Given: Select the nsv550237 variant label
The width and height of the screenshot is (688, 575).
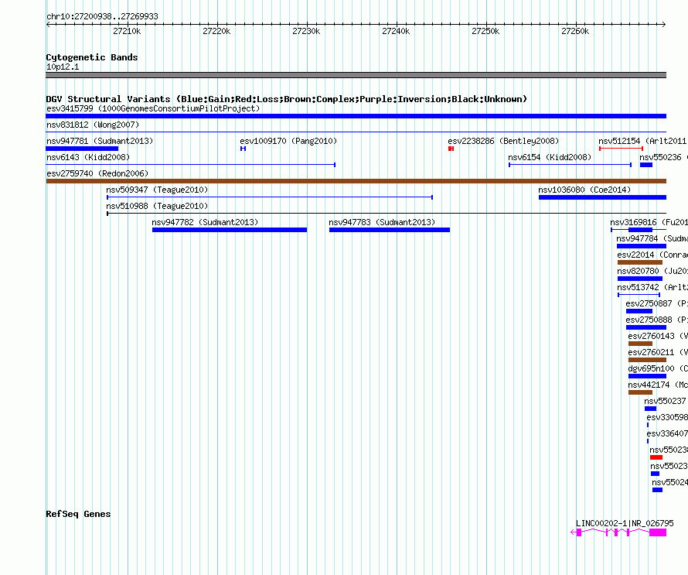Looking at the screenshot, I should tap(665, 401).
